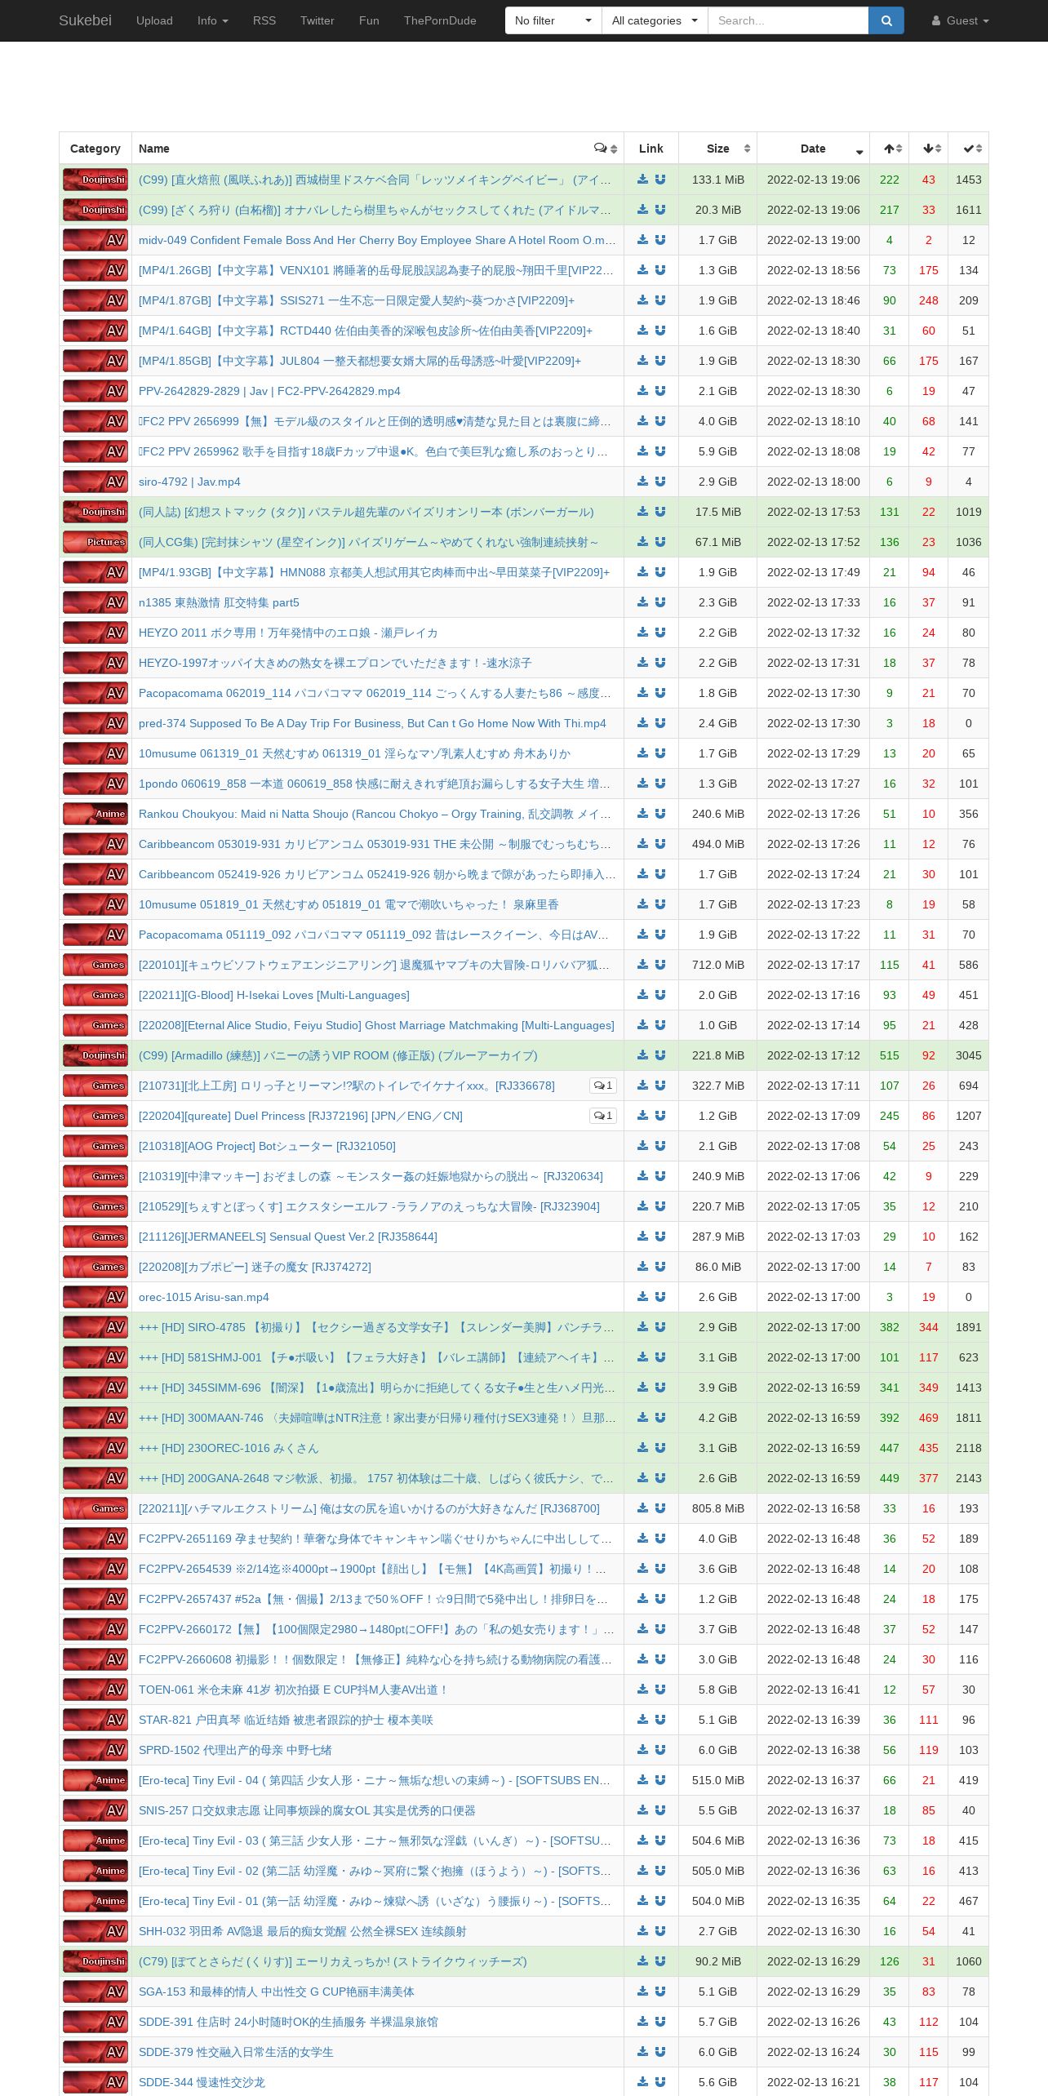
Task: Download torrent for PPV-2642829 row
Action: (642, 391)
